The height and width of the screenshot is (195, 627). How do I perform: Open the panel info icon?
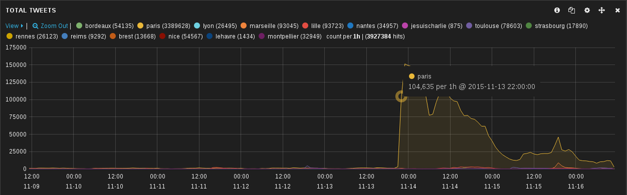[557, 10]
